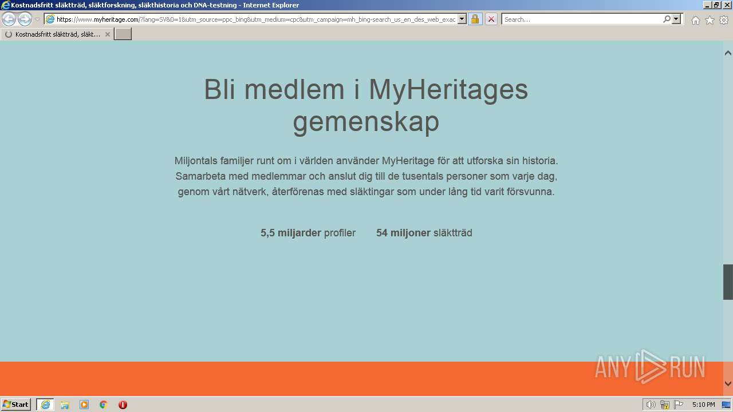
Task: Go to Home via the house icon
Action: point(695,20)
